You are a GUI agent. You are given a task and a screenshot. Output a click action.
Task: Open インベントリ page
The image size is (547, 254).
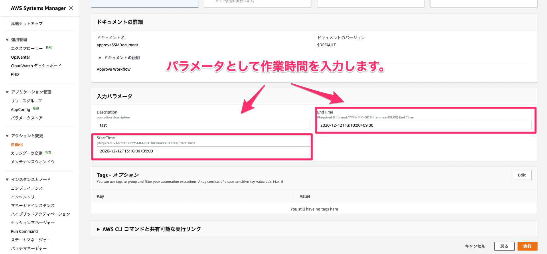pyautogui.click(x=23, y=197)
